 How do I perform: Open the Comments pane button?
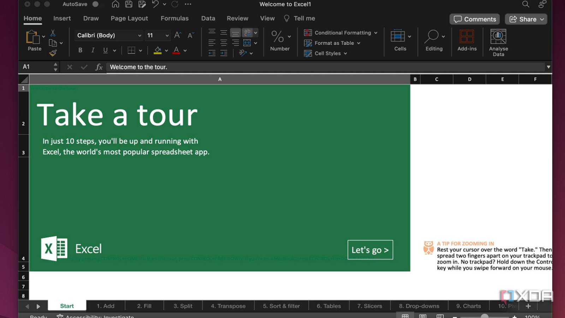point(475,19)
